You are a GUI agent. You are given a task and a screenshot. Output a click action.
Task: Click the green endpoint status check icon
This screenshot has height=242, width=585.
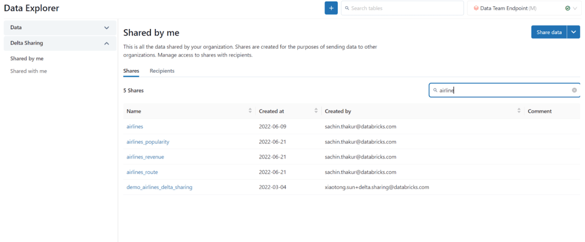567,8
